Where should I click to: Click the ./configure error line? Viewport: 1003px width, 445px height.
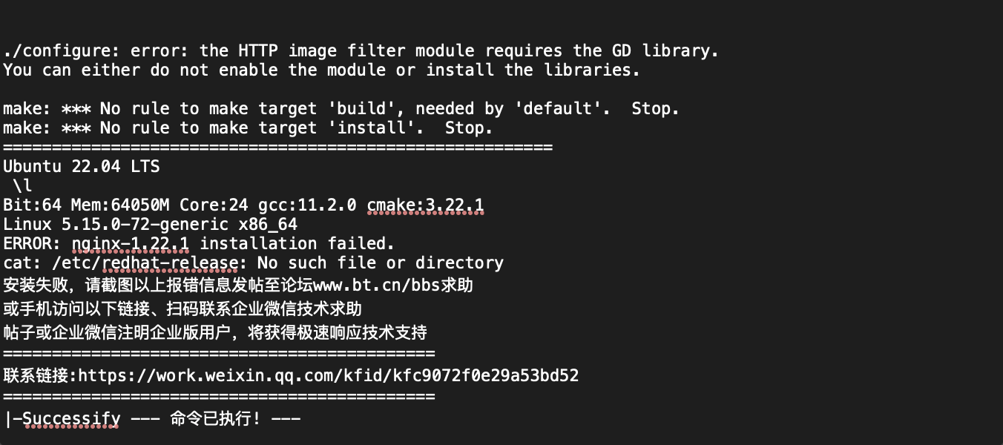[x=361, y=50]
